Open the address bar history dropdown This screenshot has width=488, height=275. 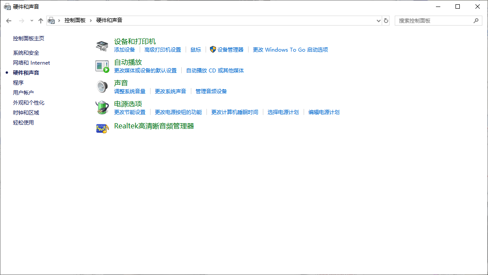(379, 20)
